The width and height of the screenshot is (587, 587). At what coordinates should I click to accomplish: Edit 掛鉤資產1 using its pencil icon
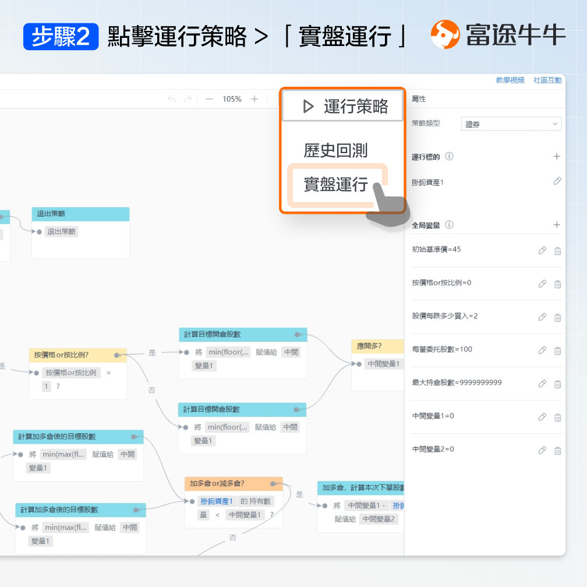pyautogui.click(x=557, y=181)
